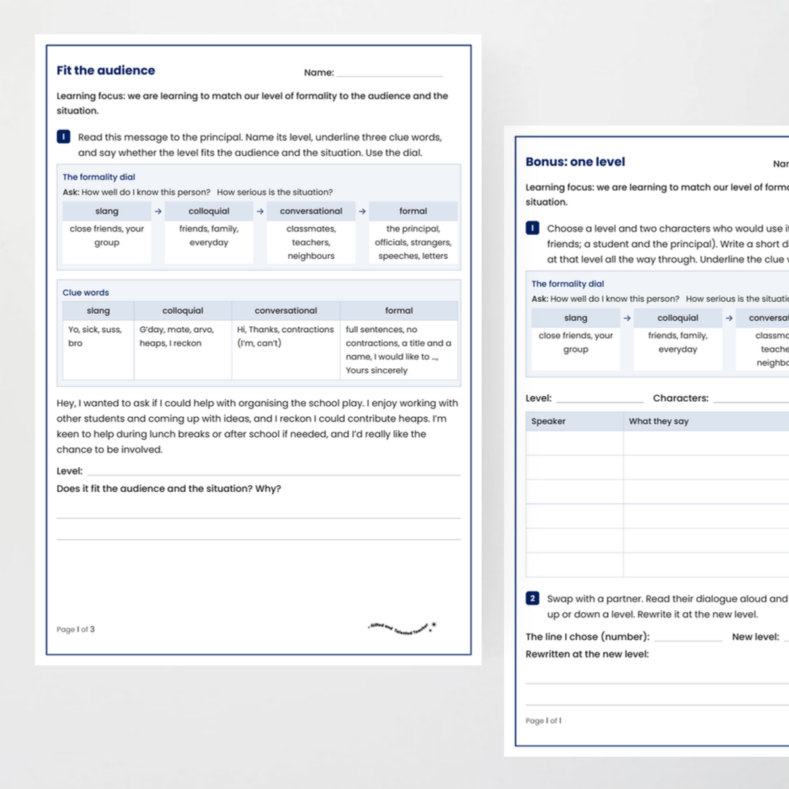Click the step 1 badge on Bonus page
Image resolution: width=789 pixels, height=789 pixels.
click(x=533, y=228)
